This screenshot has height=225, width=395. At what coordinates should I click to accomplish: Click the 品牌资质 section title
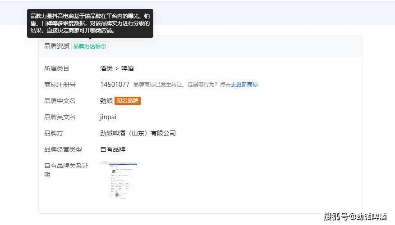click(57, 46)
